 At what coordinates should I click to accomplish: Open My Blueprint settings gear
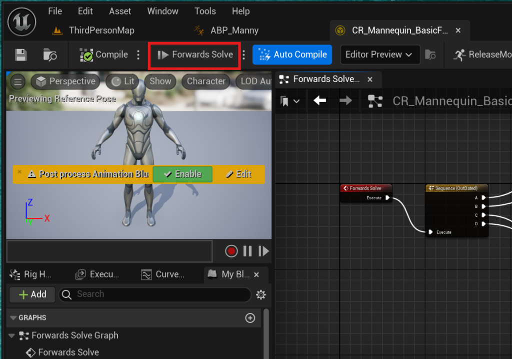tap(260, 294)
